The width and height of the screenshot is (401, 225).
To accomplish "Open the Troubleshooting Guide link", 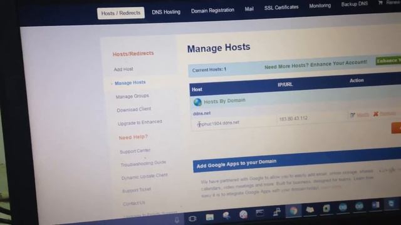I will (x=143, y=163).
